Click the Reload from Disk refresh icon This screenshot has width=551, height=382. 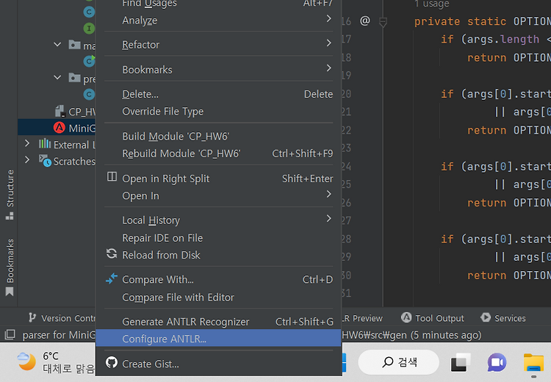click(112, 253)
